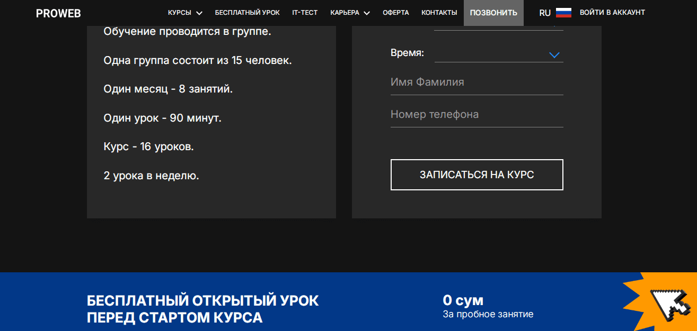The width and height of the screenshot is (697, 331).
Task: Click the Russian flag language icon
Action: pyautogui.click(x=563, y=12)
